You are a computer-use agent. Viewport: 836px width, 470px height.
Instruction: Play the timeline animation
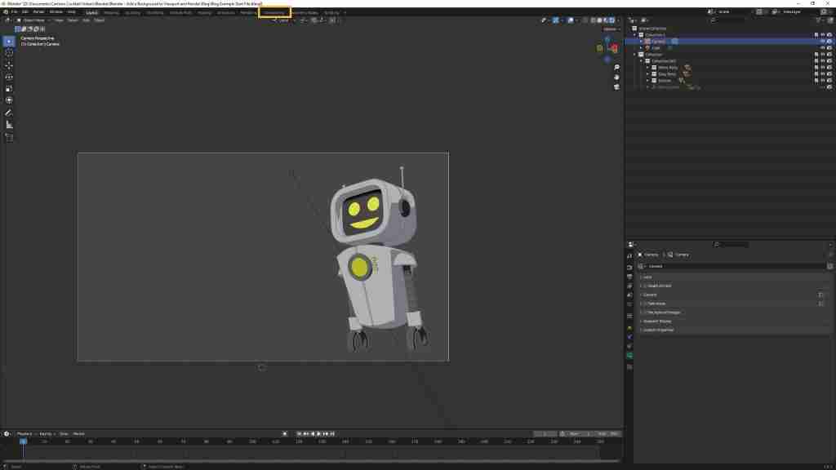[319, 434]
